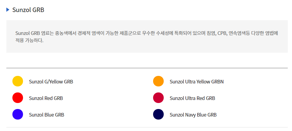Select the Sunzol Navy Blue GRB product name

(193, 115)
